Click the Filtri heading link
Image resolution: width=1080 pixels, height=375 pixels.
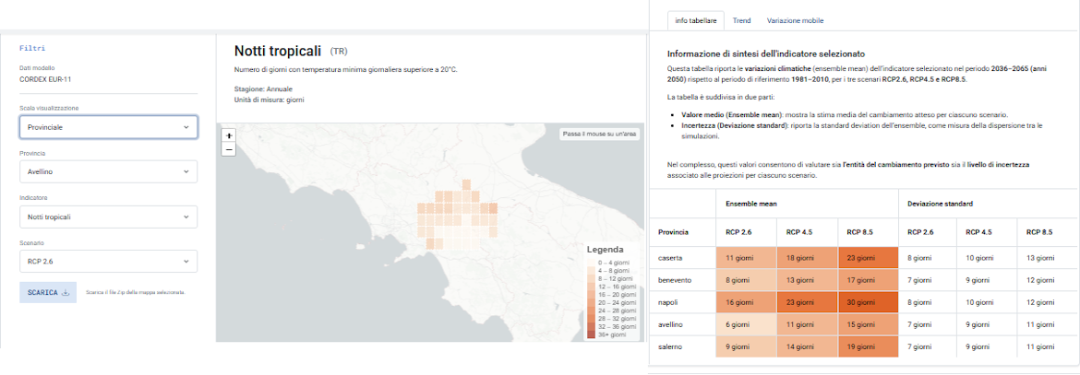tap(32, 48)
